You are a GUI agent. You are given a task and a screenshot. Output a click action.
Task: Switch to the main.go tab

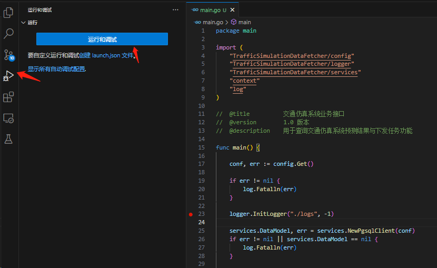coord(210,10)
